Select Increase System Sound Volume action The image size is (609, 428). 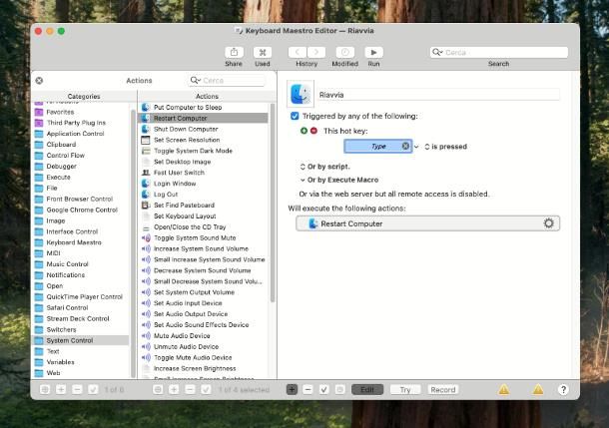tap(203, 248)
